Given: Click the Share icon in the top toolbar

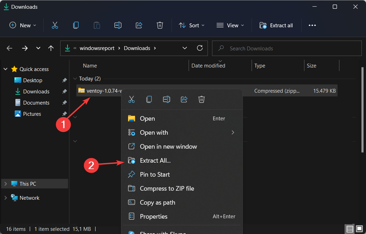Looking at the screenshot, I should (139, 25).
